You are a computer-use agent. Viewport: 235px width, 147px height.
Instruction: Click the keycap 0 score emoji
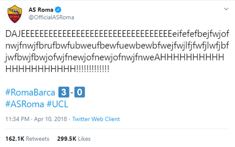80,92
